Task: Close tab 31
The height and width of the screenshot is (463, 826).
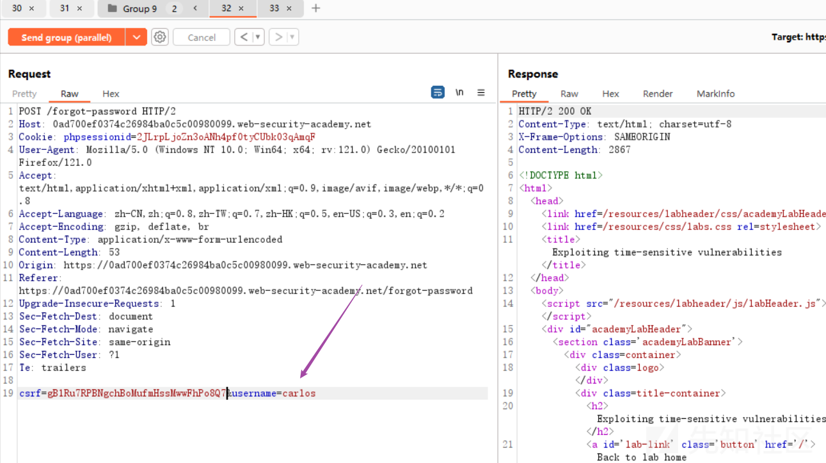Action: (80, 8)
